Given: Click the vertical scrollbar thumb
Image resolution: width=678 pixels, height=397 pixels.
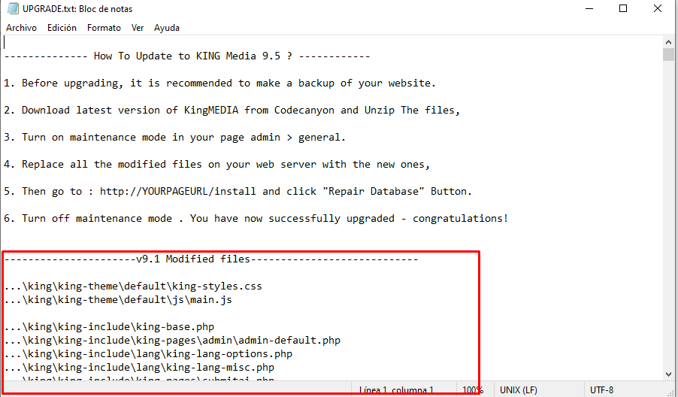Looking at the screenshot, I should (x=668, y=54).
